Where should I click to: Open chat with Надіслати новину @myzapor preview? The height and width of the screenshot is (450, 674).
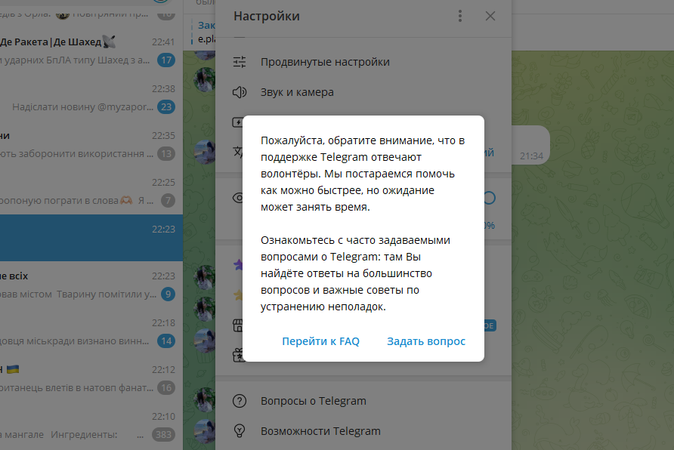[x=91, y=98]
